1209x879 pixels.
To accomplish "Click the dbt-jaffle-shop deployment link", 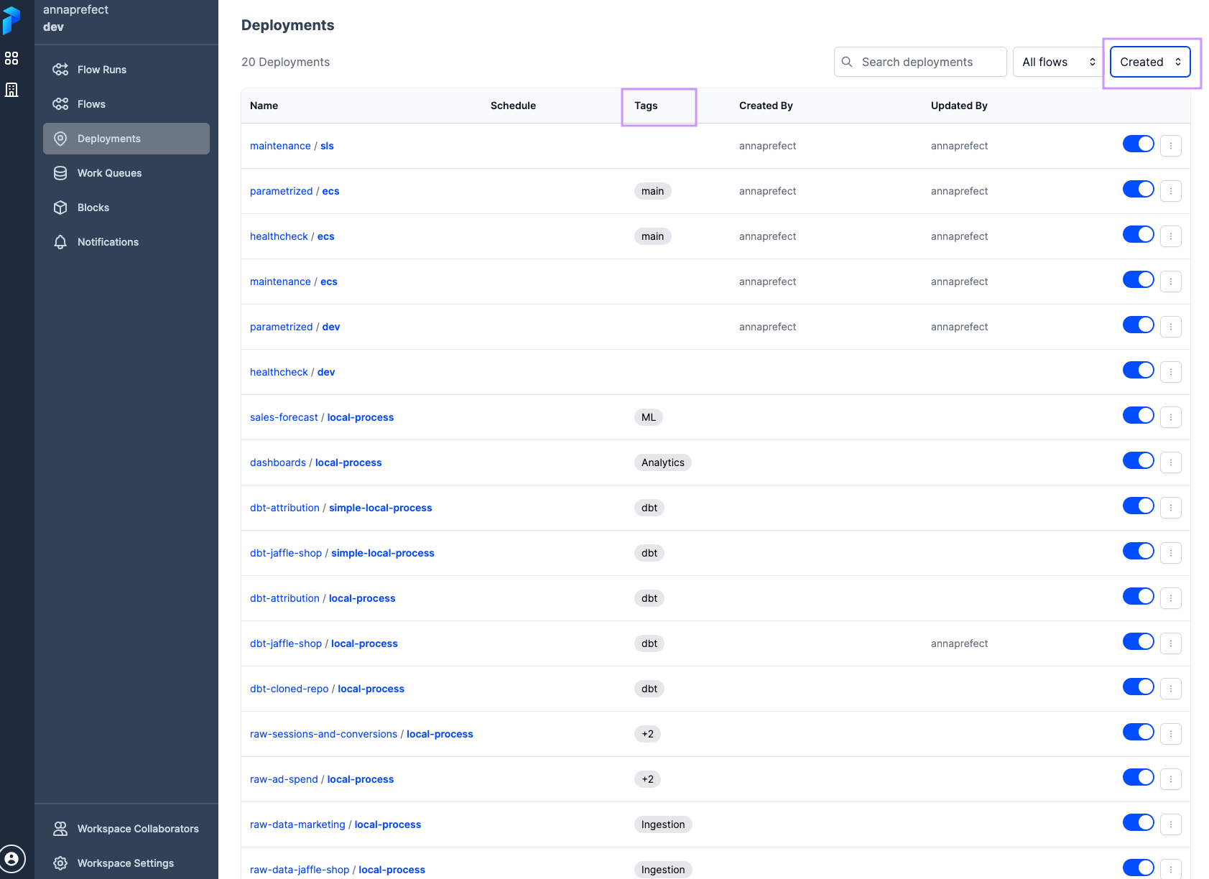I will [x=286, y=553].
